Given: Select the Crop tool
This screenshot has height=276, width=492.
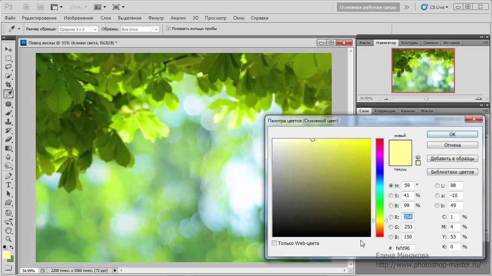Looking at the screenshot, I should point(8,85).
